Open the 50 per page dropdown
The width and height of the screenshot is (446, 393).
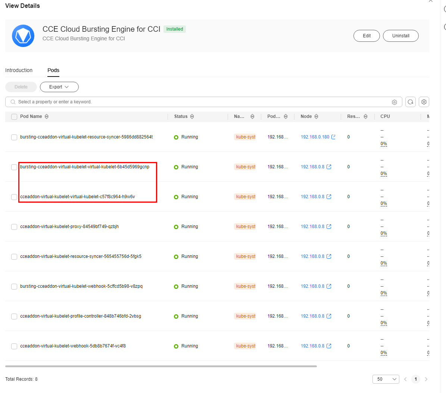point(386,379)
